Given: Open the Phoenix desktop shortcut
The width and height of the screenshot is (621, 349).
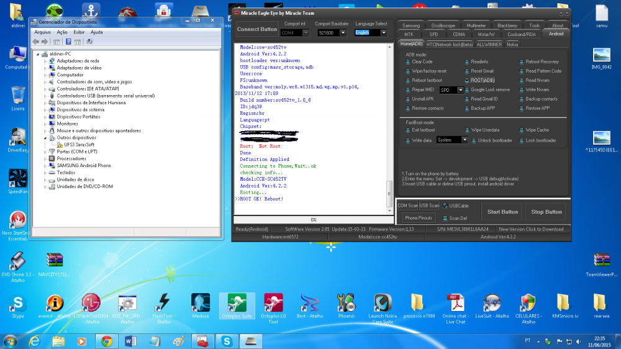Looking at the screenshot, I should coord(346,306).
